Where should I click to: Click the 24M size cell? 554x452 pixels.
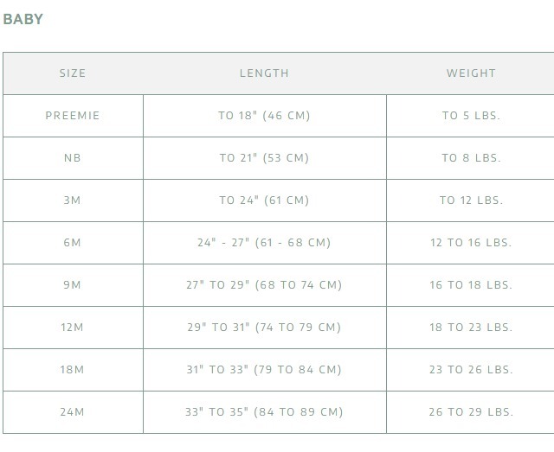click(x=73, y=412)
